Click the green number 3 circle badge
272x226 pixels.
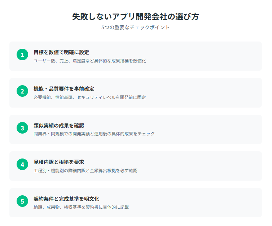22,128
